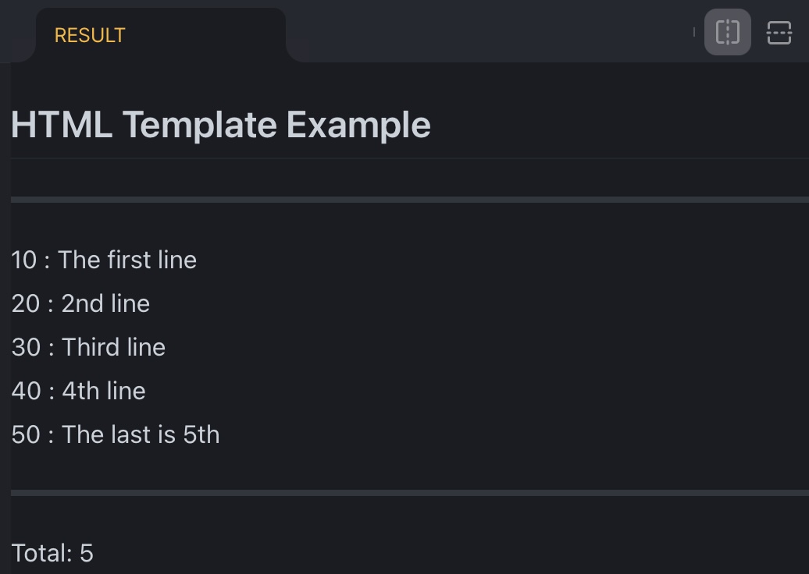Click the number 40 in the list
This screenshot has height=574, width=809.
25,391
